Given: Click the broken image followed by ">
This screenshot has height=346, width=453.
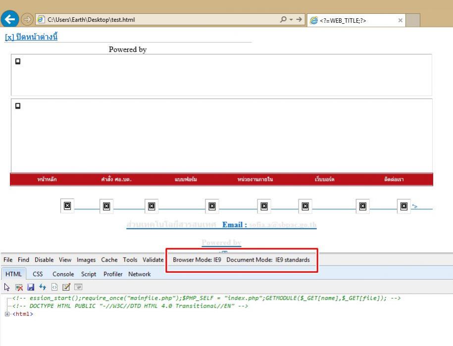Looking at the screenshot, I should (404, 206).
